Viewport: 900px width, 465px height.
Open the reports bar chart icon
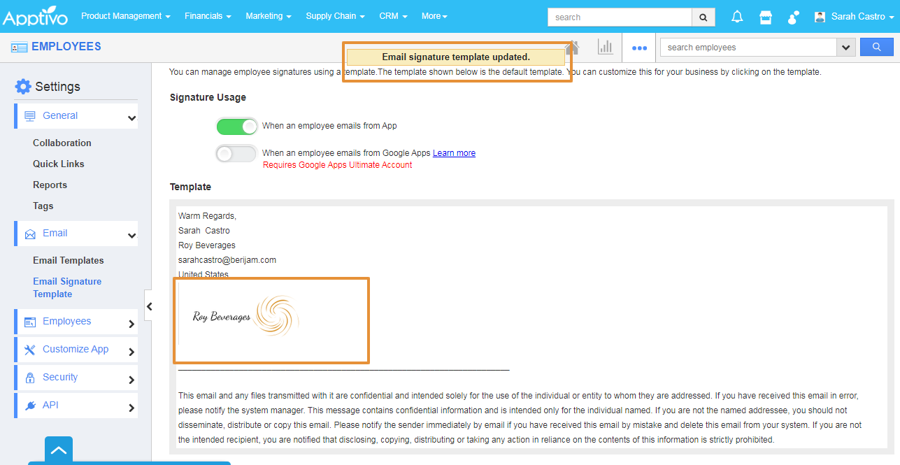tap(605, 47)
